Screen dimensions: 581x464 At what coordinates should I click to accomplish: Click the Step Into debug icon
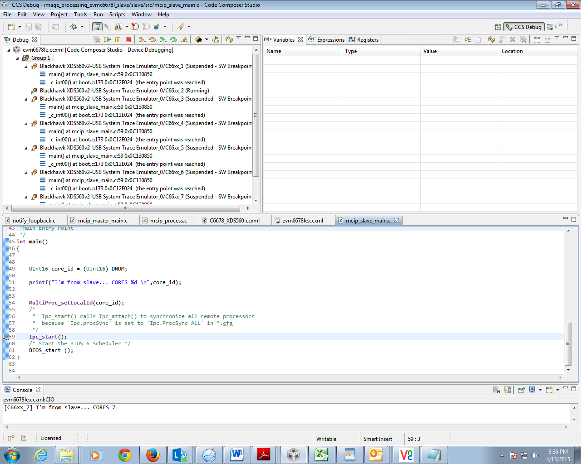[142, 40]
